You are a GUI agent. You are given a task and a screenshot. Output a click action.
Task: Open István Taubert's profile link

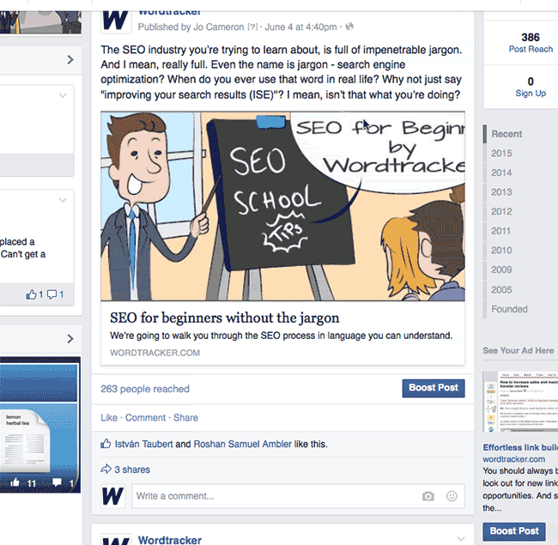[x=143, y=444]
